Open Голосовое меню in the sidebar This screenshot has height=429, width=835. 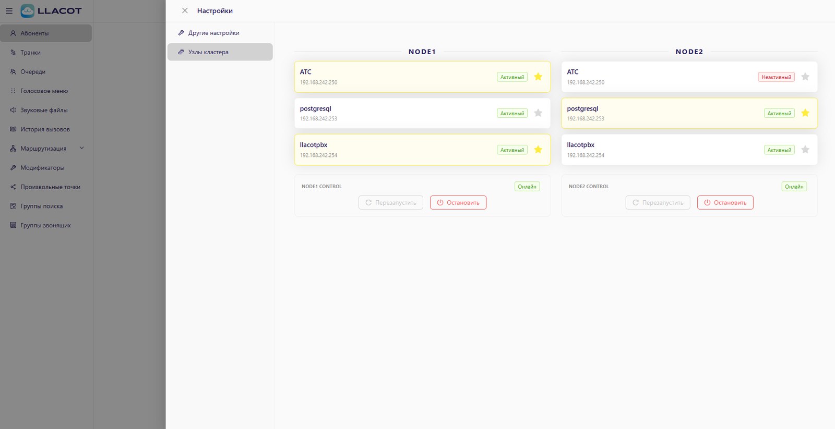[x=46, y=91]
